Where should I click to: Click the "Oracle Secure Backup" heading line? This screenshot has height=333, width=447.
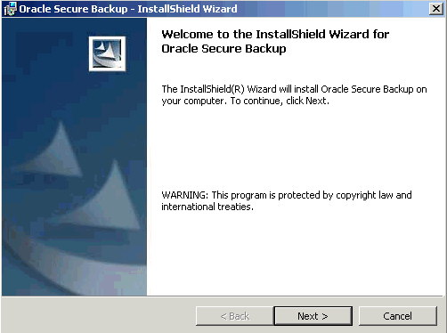tap(223, 49)
